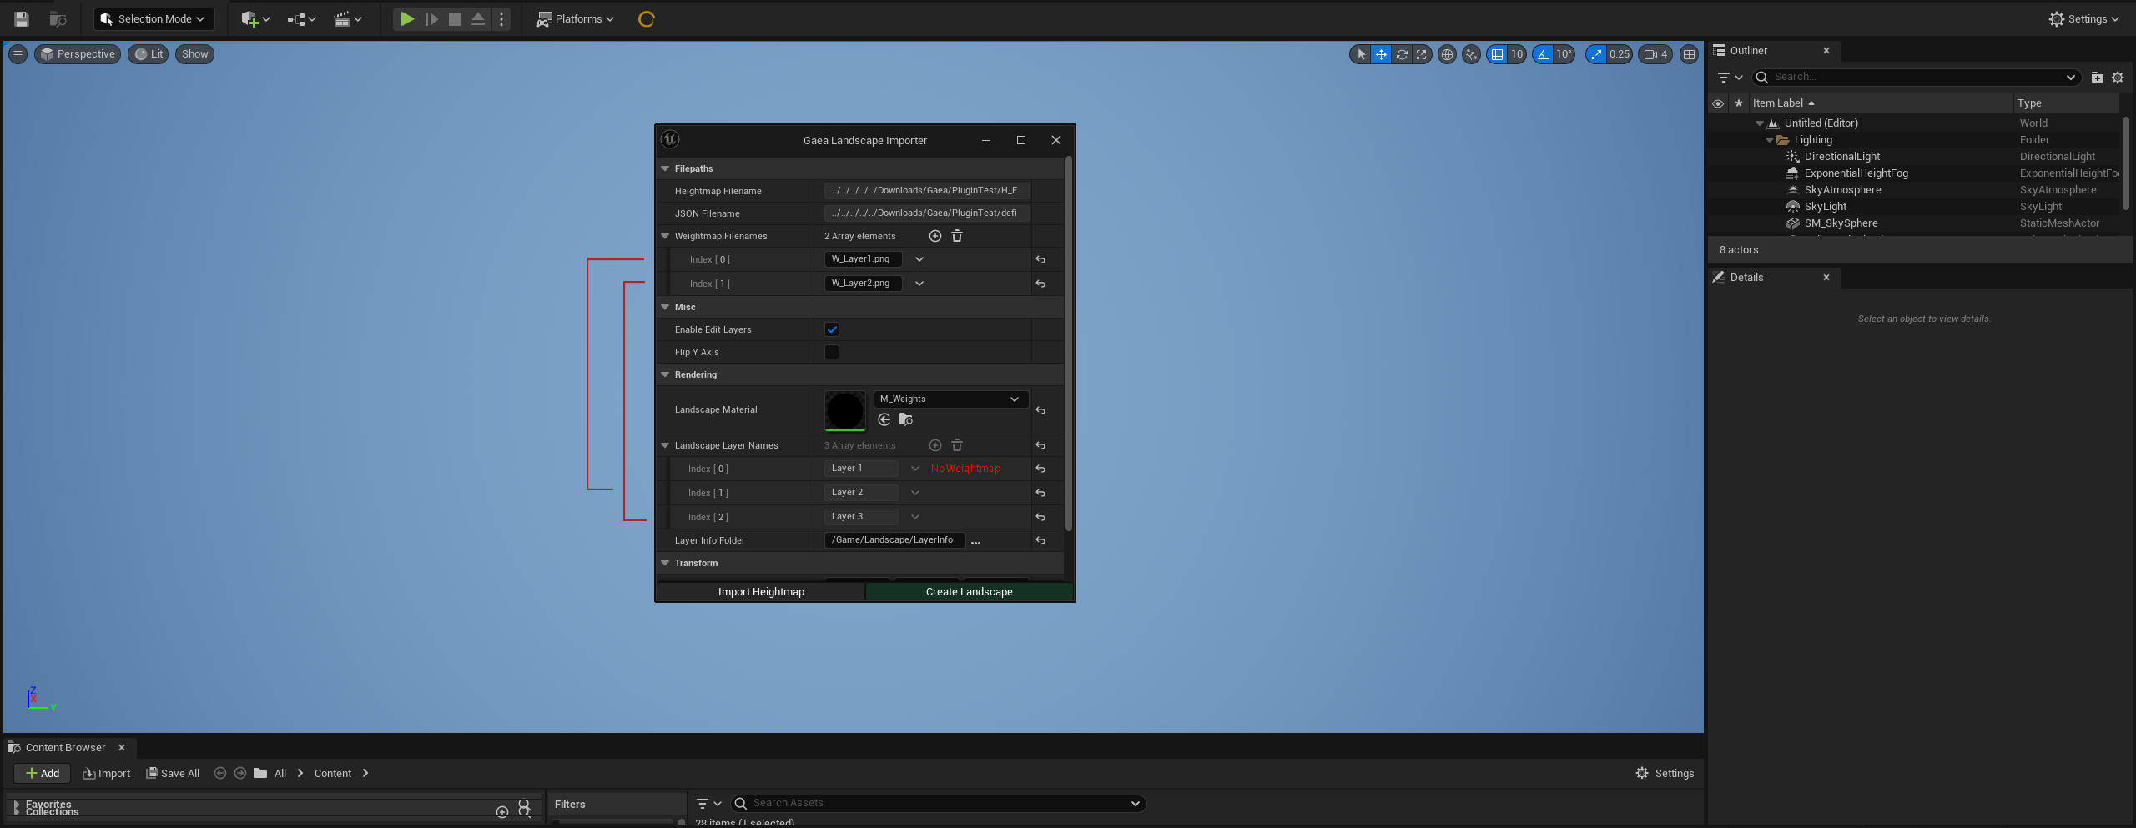The image size is (2136, 828).
Task: Open the M_Weights material dropdown
Action: click(x=950, y=399)
